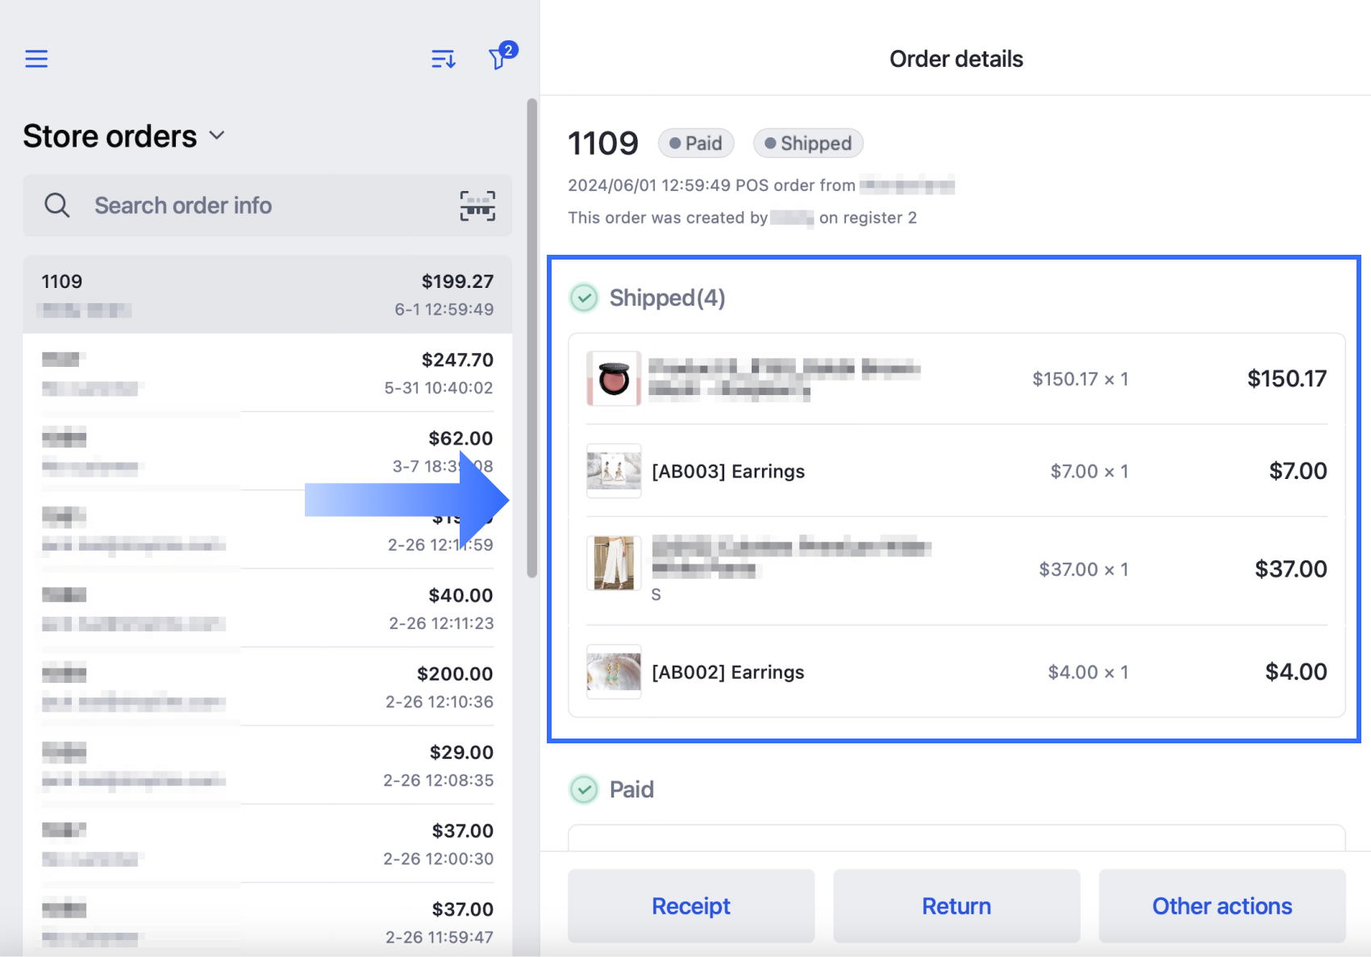Click the [AB003] Earrings thumbnail
The height and width of the screenshot is (957, 1371).
614,471
